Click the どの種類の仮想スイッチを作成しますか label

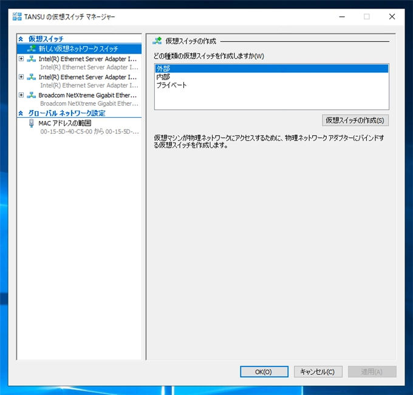click(x=209, y=56)
